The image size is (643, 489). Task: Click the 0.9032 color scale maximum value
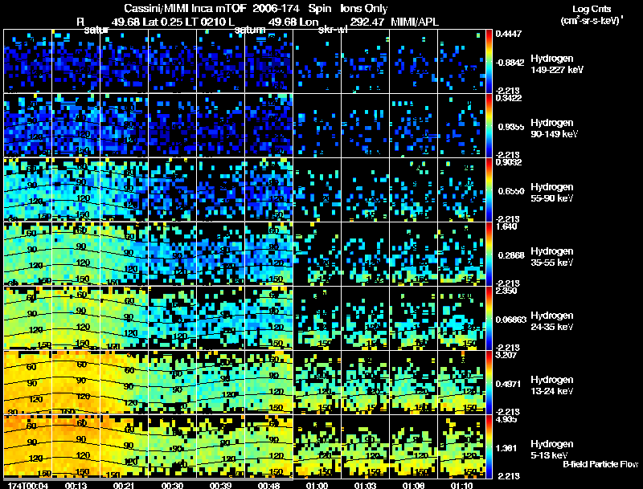tap(509, 162)
